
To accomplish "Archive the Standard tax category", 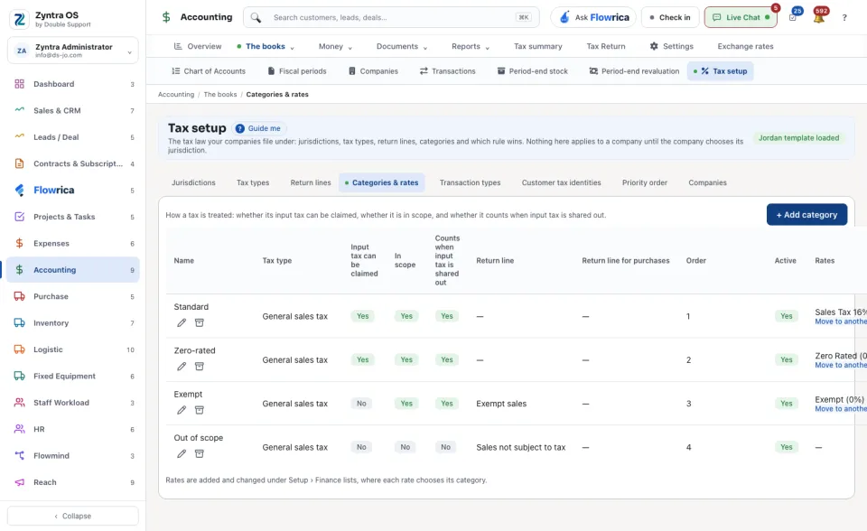I will point(200,322).
